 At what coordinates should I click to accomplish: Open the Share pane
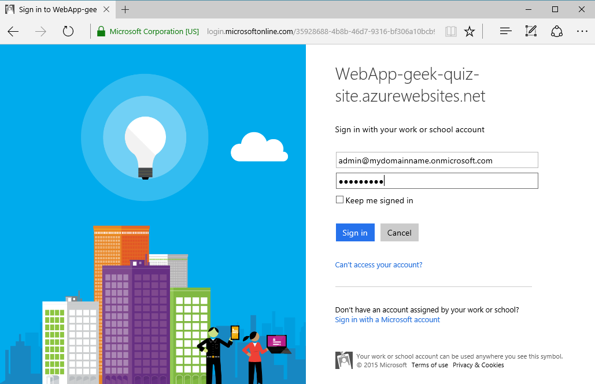(556, 31)
